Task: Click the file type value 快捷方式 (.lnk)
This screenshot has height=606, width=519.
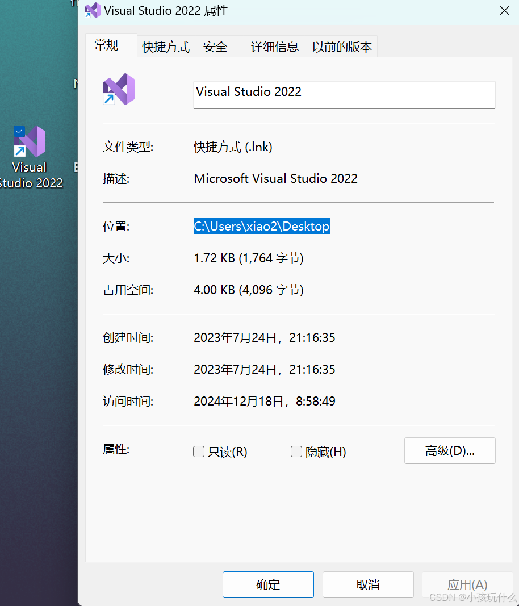Action: [233, 147]
